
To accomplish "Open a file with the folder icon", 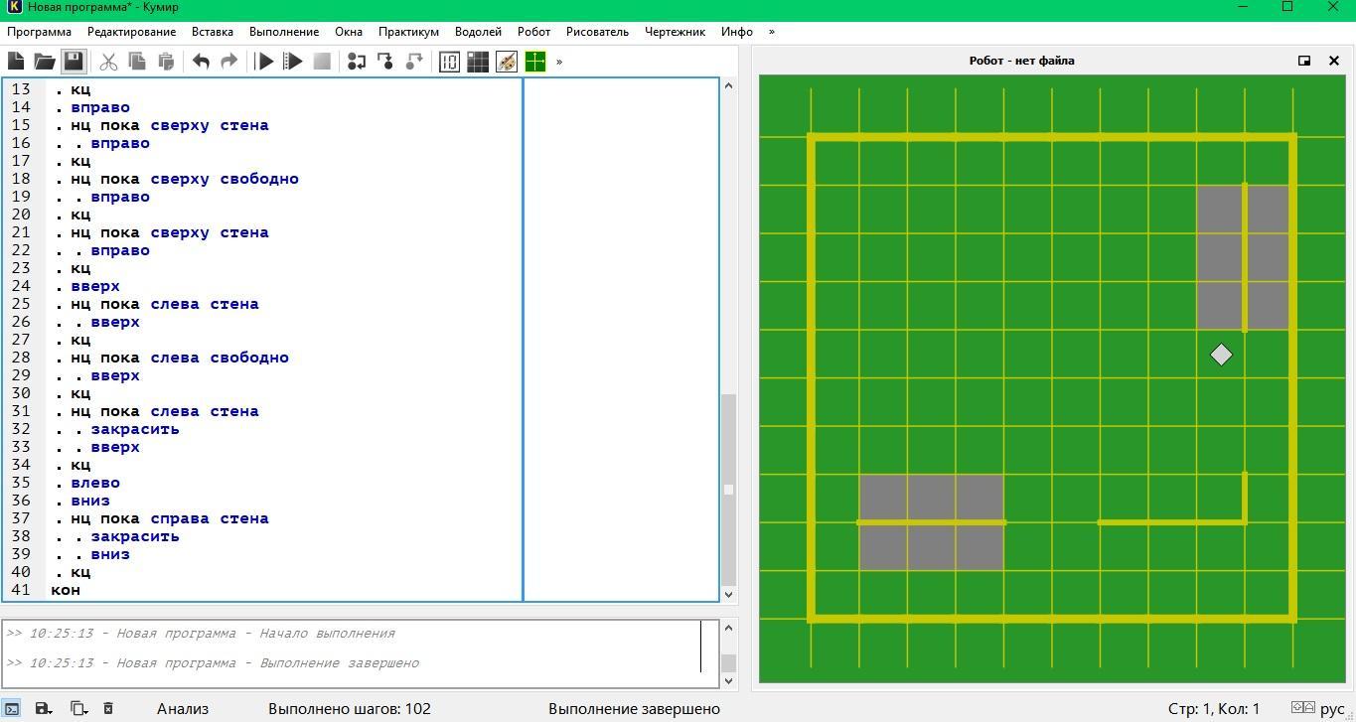I will tap(44, 62).
